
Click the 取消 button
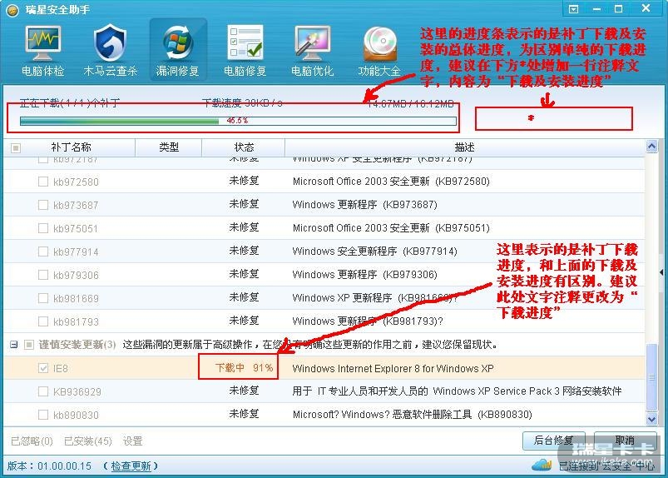tap(625, 441)
